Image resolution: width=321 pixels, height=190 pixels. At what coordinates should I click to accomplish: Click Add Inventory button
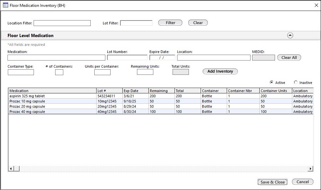220,71
